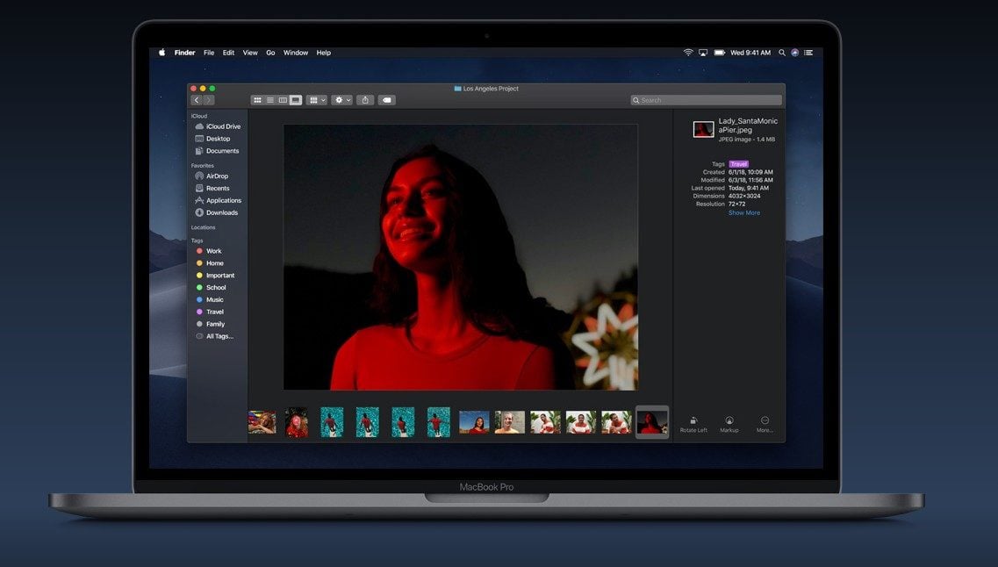Click the Rotate Left icon

tap(693, 421)
